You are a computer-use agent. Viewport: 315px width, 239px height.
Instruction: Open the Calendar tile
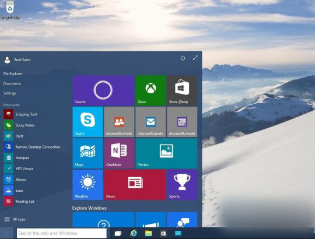182,122
